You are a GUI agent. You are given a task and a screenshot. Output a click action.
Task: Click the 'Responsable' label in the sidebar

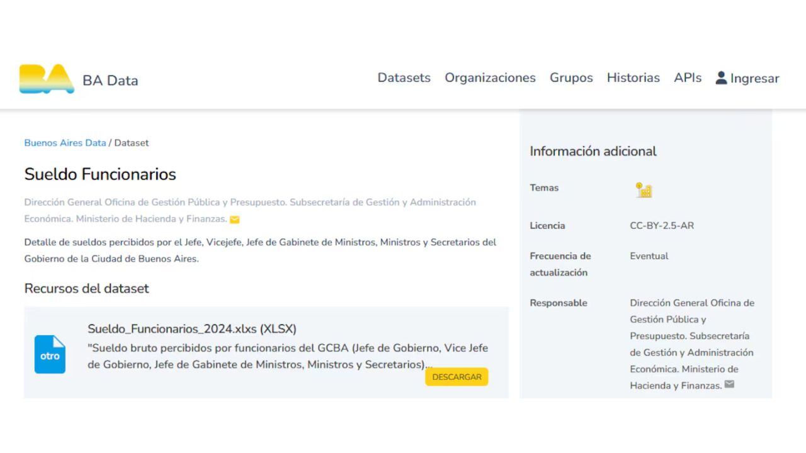pos(559,303)
